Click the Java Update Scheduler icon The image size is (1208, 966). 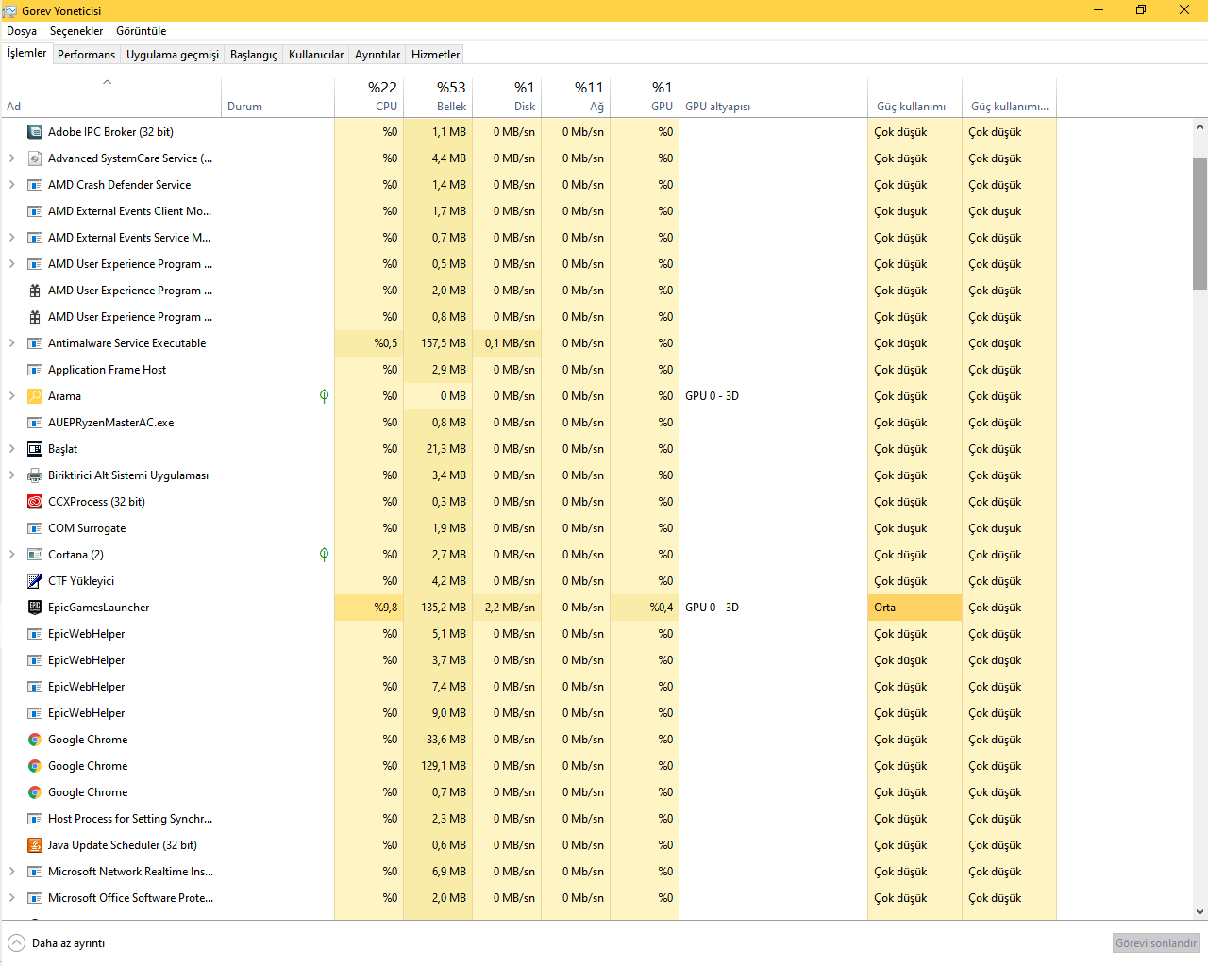click(x=35, y=845)
